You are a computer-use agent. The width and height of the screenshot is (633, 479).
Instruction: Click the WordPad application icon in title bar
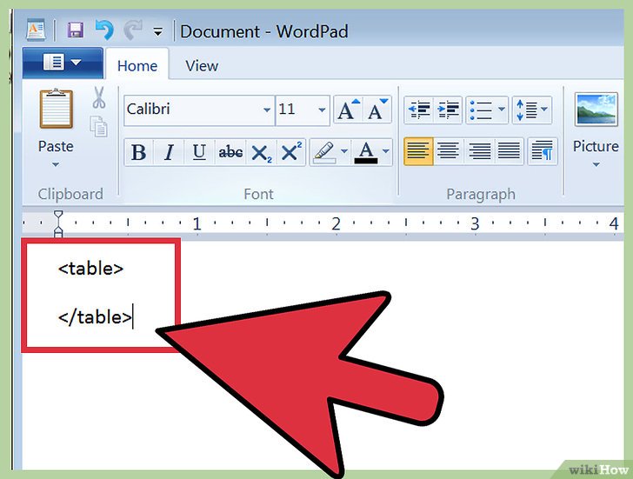[36, 30]
